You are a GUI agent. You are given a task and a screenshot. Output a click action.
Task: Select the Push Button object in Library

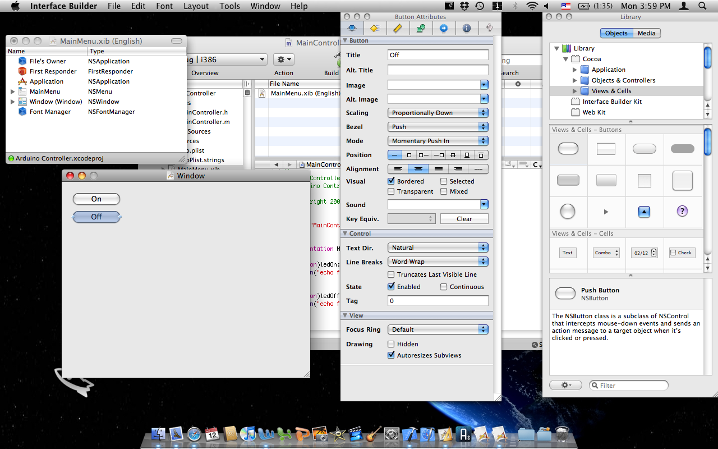(x=568, y=149)
